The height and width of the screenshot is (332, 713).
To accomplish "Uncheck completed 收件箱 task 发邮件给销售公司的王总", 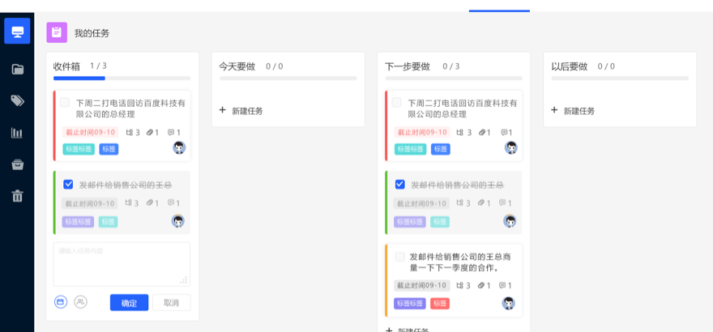I will [x=68, y=185].
